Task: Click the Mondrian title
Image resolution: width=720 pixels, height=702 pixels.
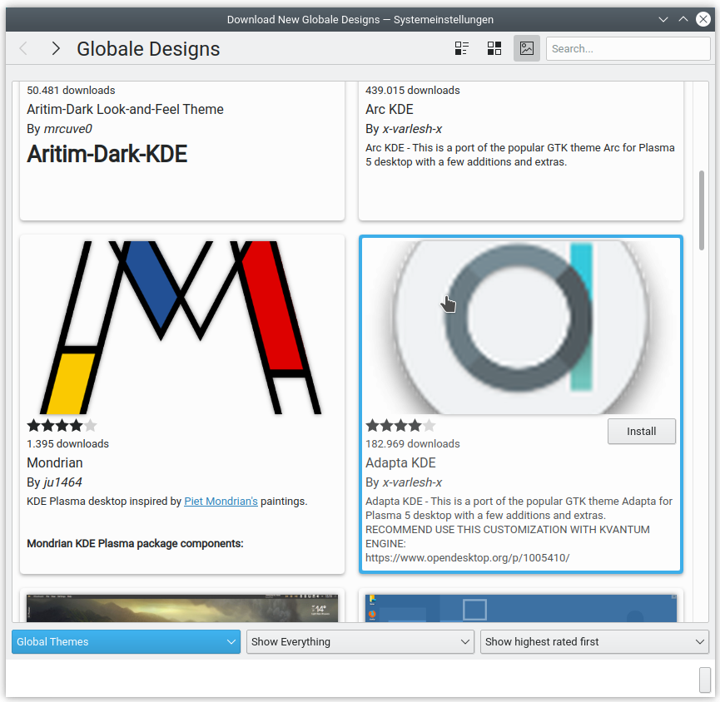Action: (55, 462)
